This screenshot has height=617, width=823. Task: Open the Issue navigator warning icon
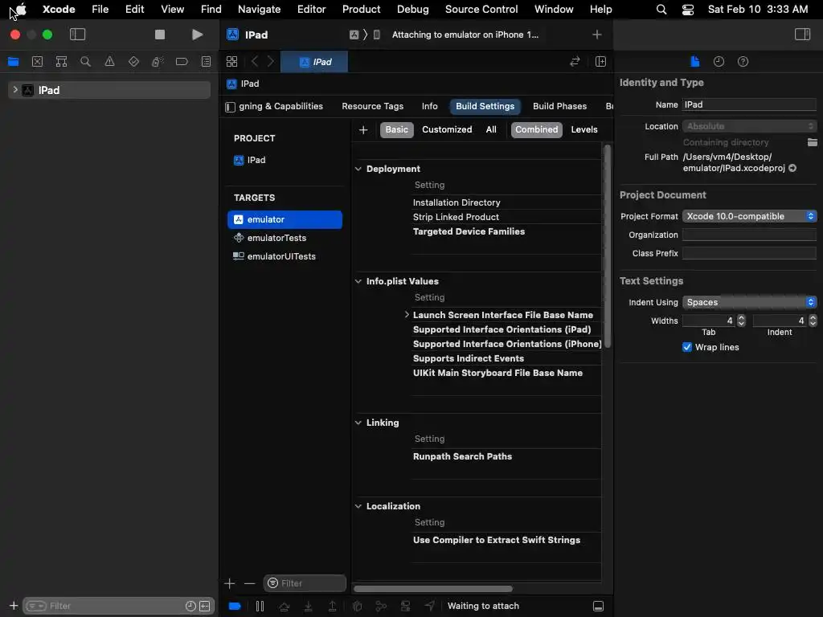pos(109,62)
